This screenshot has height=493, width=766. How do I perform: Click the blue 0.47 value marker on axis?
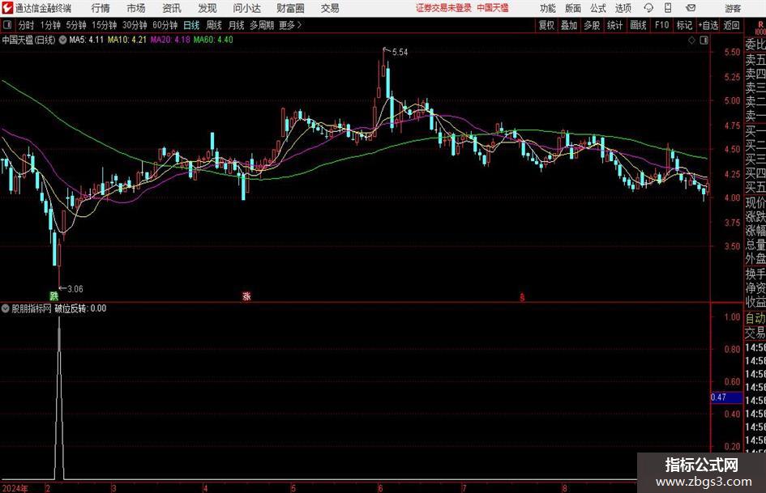point(726,397)
